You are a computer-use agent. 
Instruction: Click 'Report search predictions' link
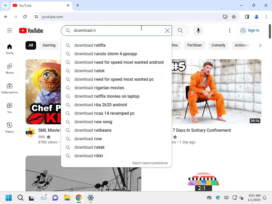[150, 163]
